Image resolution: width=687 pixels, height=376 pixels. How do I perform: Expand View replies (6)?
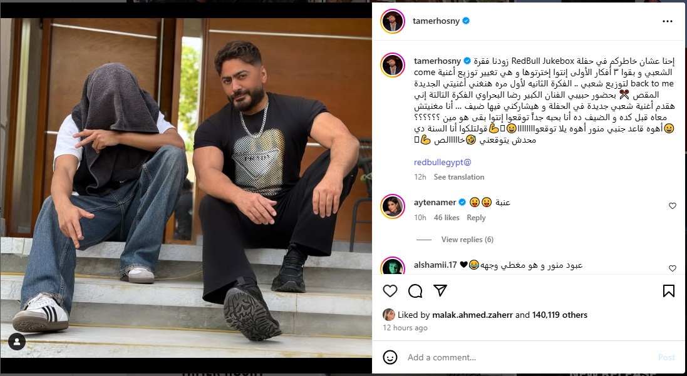click(x=467, y=240)
